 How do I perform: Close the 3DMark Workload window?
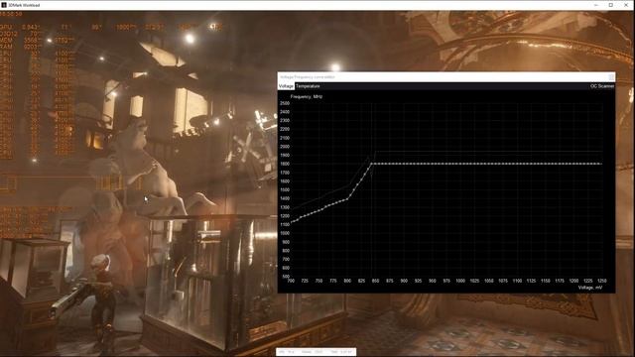pyautogui.click(x=626, y=5)
